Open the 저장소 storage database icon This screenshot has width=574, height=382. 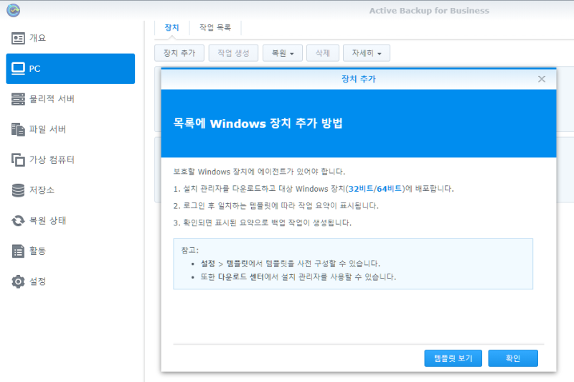(x=18, y=190)
